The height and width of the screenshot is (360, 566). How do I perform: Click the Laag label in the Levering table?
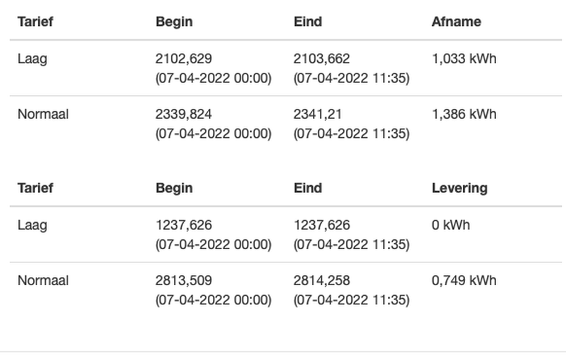pyautogui.click(x=32, y=225)
